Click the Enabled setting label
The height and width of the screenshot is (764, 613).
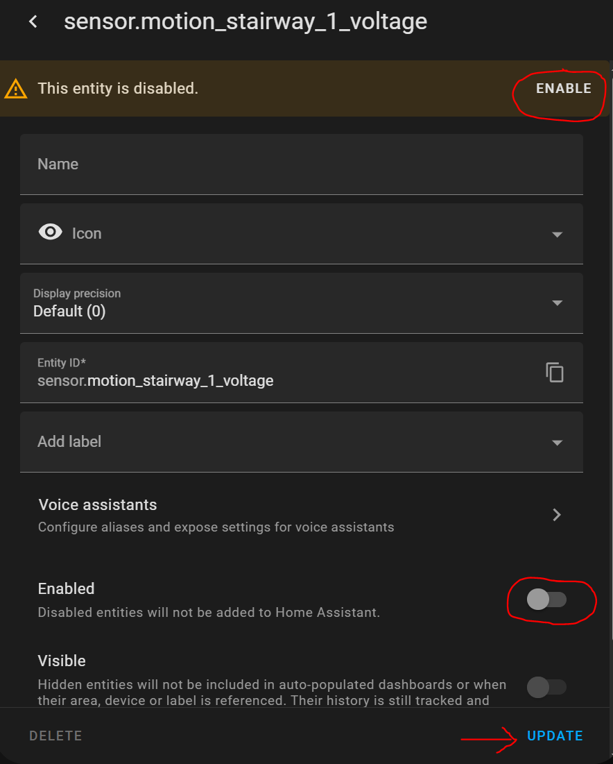coord(66,588)
